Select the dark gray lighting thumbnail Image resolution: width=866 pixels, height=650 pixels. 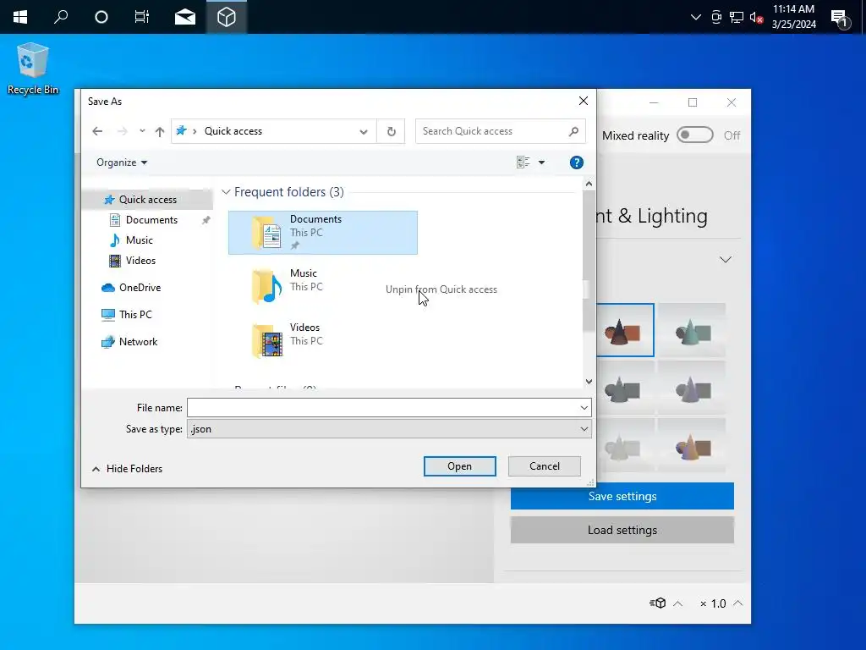pyautogui.click(x=625, y=388)
